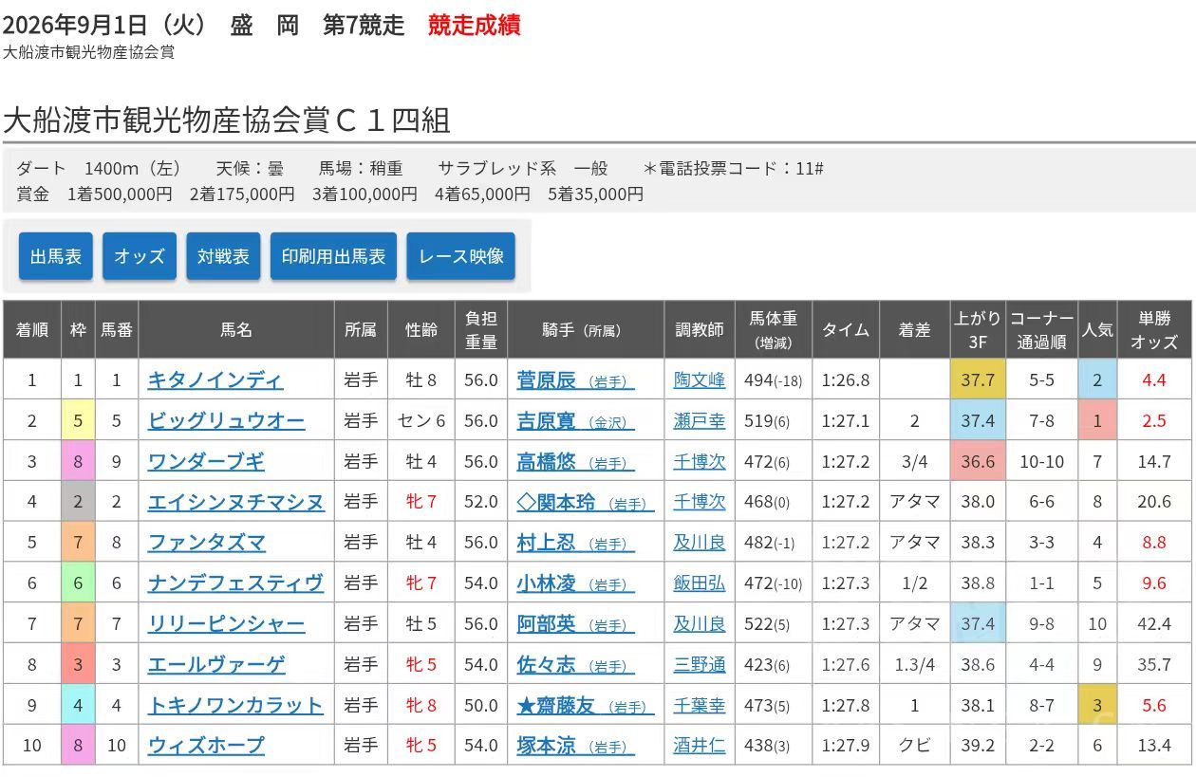The width and height of the screenshot is (1196, 777).
Task: View trainer 陶文峰 link
Action: pyautogui.click(x=700, y=380)
